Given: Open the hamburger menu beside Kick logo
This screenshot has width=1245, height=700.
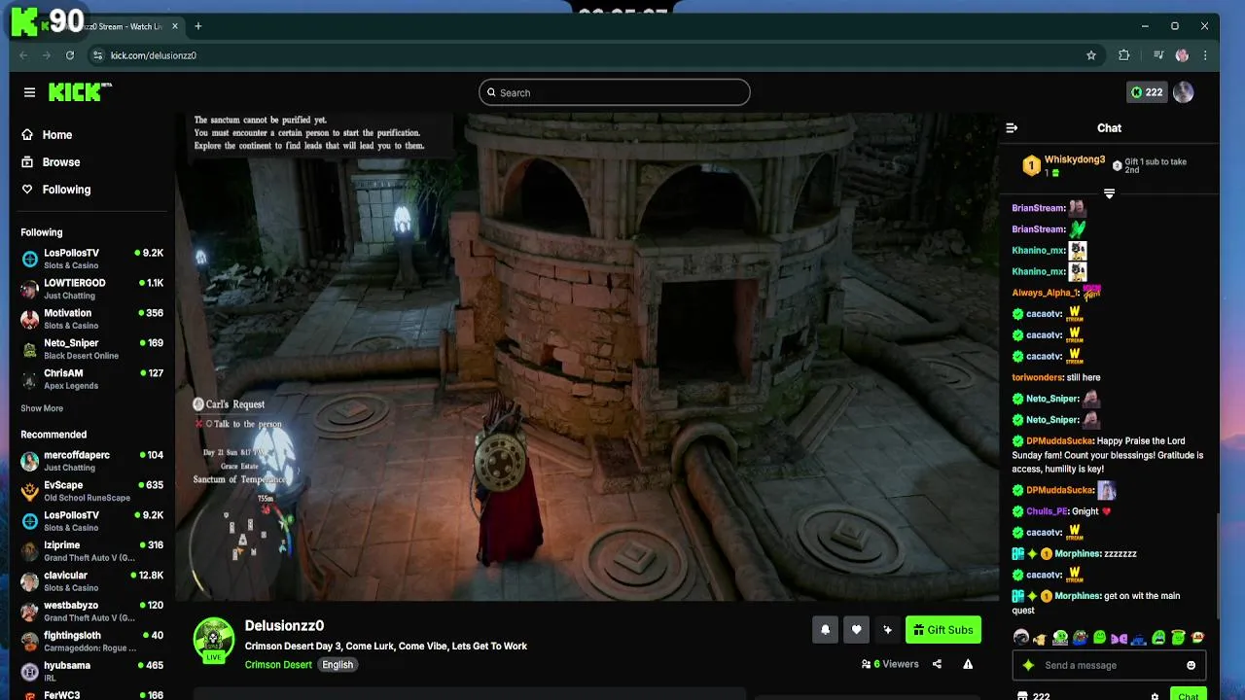Looking at the screenshot, I should tap(29, 92).
